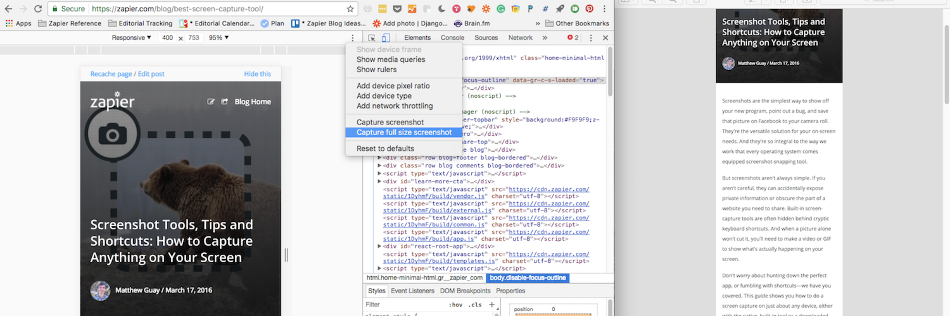The width and height of the screenshot is (950, 316).
Task: Expand the blog-footer div node
Action: pos(380,157)
